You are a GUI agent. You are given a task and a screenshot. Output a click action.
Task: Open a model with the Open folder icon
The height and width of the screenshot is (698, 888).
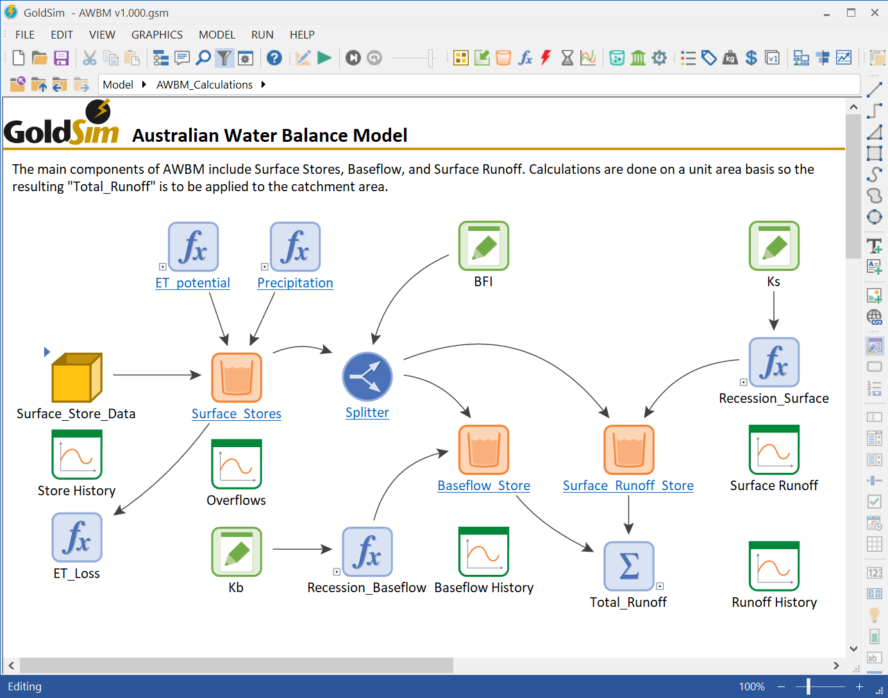[40, 58]
